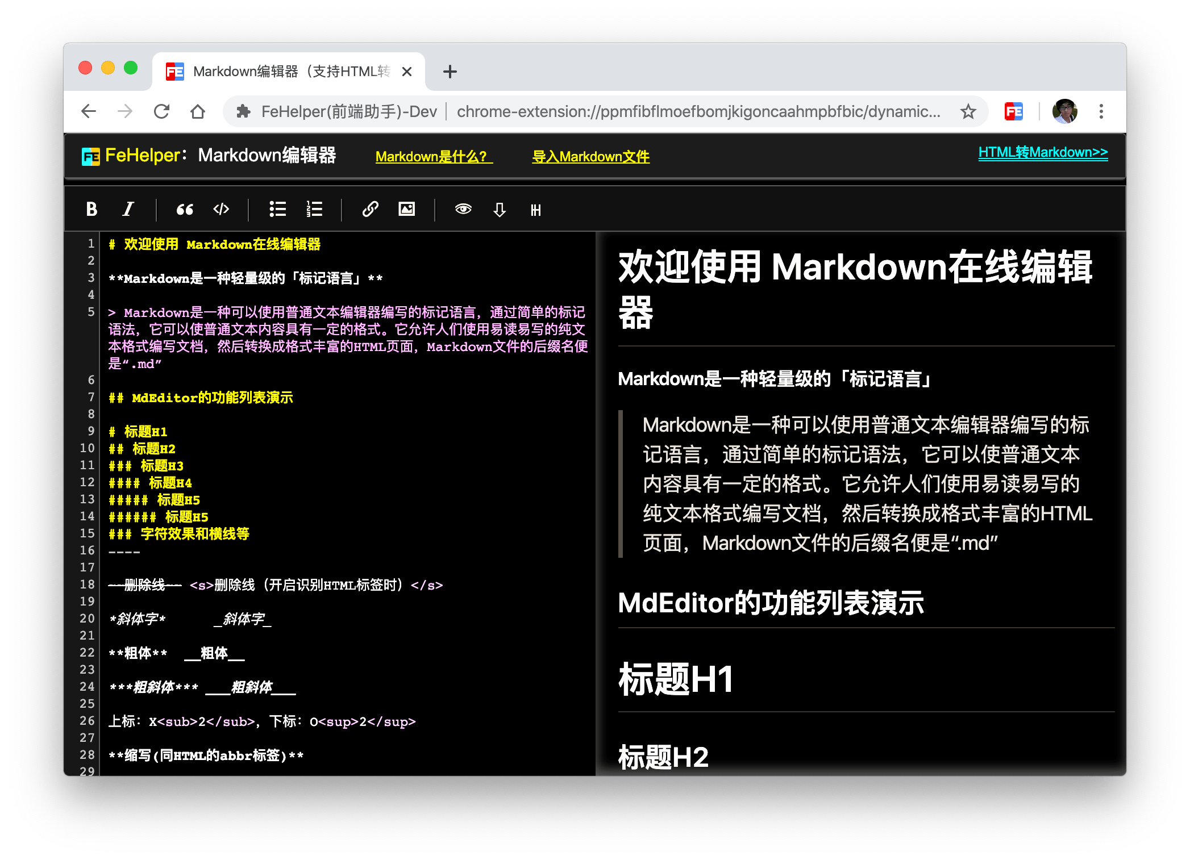Apply bold formatting with the B button

click(91, 210)
